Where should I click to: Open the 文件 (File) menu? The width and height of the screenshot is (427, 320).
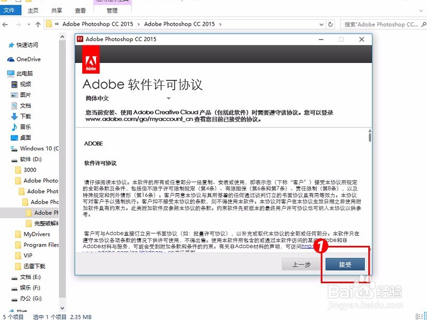(x=11, y=10)
